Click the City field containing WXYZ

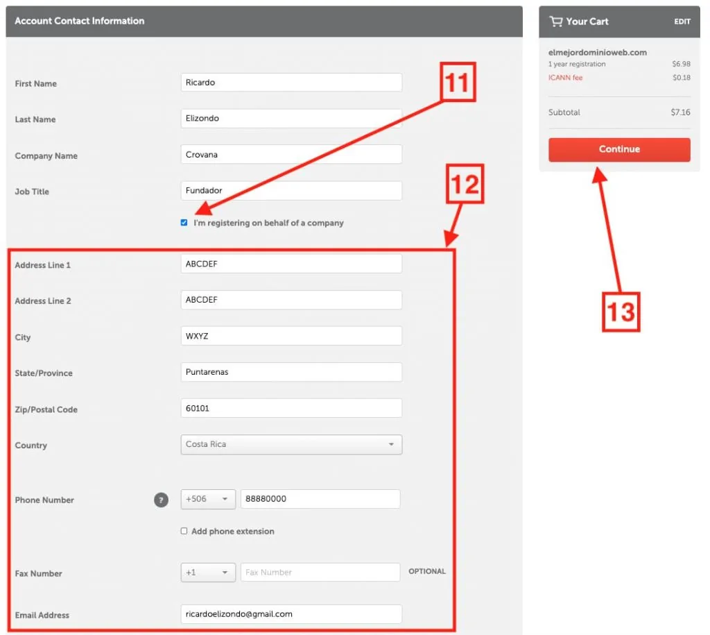[x=291, y=336]
